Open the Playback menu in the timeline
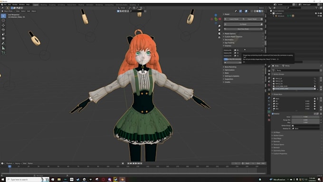This screenshot has height=182, width=323. tap(9, 163)
